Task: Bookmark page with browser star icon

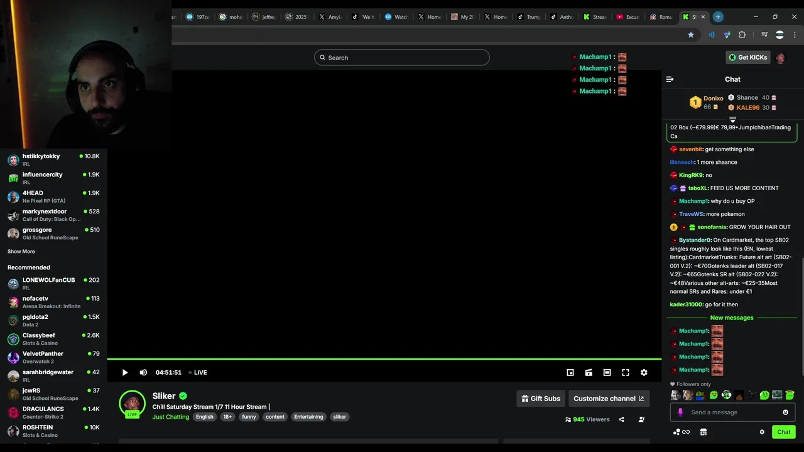Action: pyautogui.click(x=691, y=35)
